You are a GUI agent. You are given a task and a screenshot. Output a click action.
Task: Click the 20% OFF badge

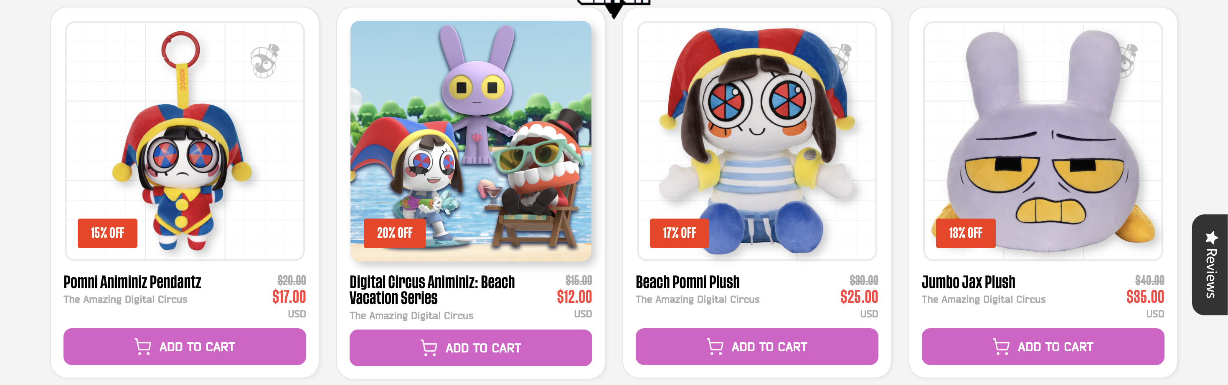click(394, 233)
